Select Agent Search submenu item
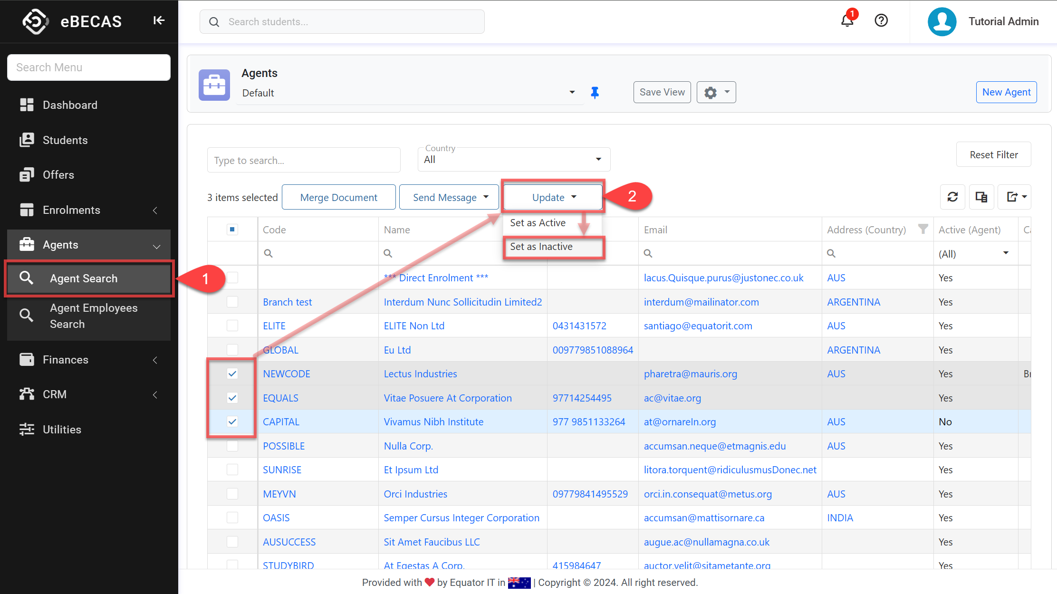 click(89, 278)
